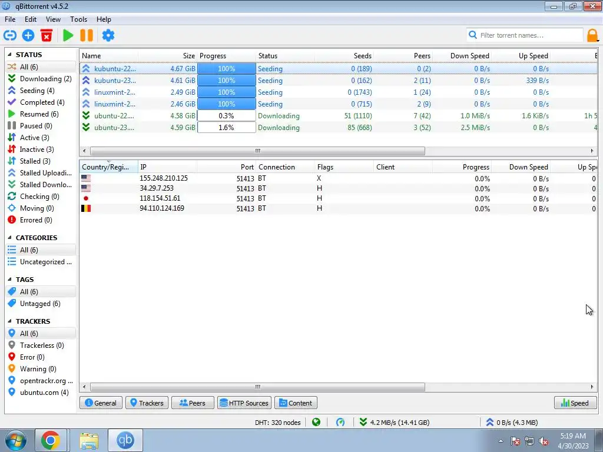Open the Windows Start menu orb

(15, 441)
